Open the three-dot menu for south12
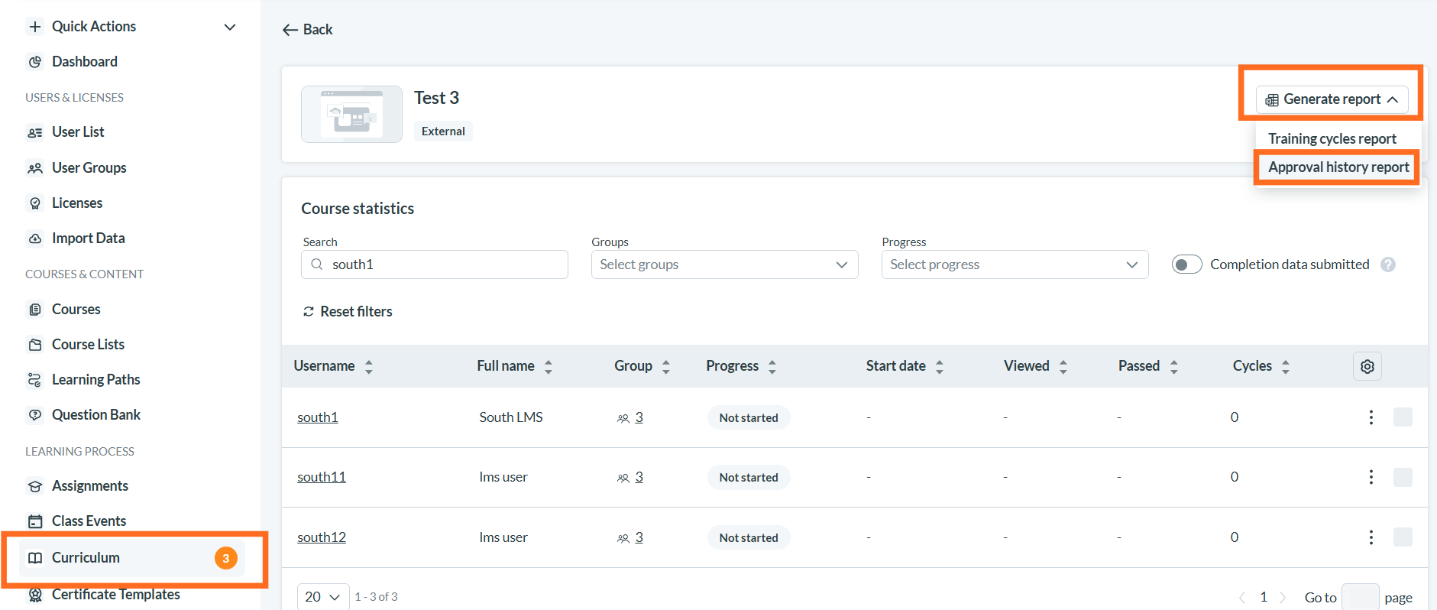The width and height of the screenshot is (1437, 610). (x=1371, y=537)
